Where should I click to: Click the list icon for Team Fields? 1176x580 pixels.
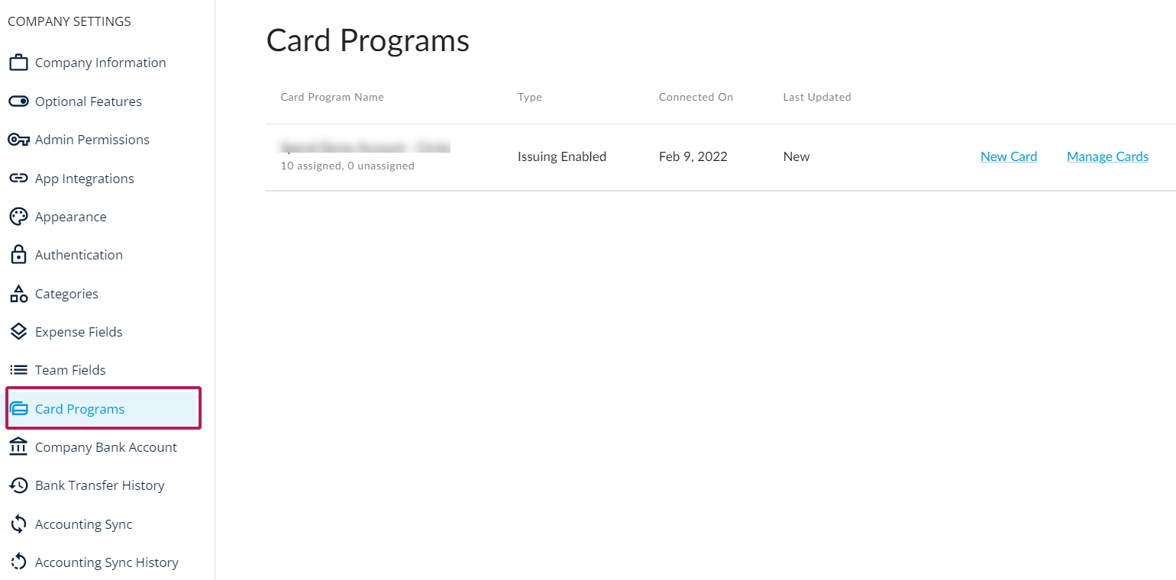pos(18,370)
